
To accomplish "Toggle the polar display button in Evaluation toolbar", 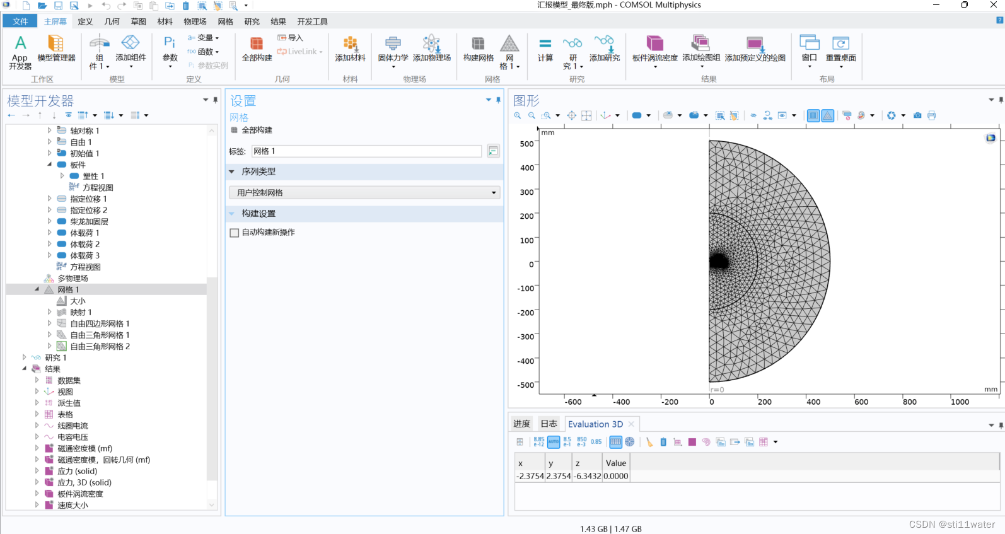I will [629, 442].
